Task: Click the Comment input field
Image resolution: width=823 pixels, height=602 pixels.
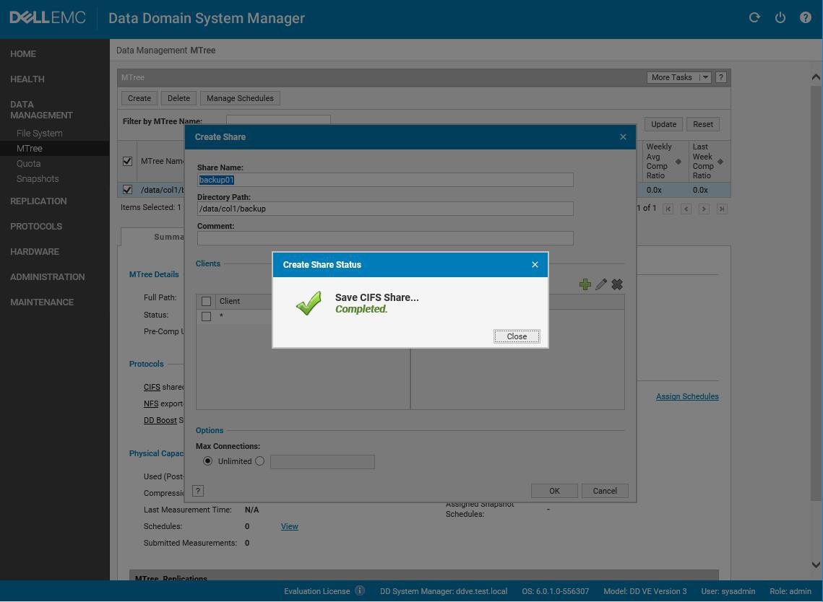Action: 385,237
